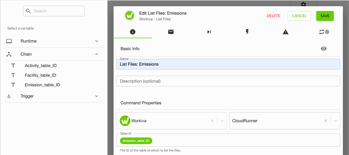Open the lightning bolt tab
The height and width of the screenshot is (155, 349).
[247, 32]
